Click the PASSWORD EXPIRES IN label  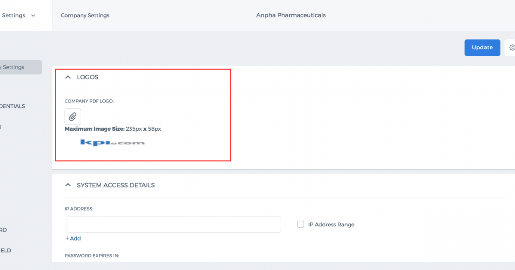click(92, 255)
